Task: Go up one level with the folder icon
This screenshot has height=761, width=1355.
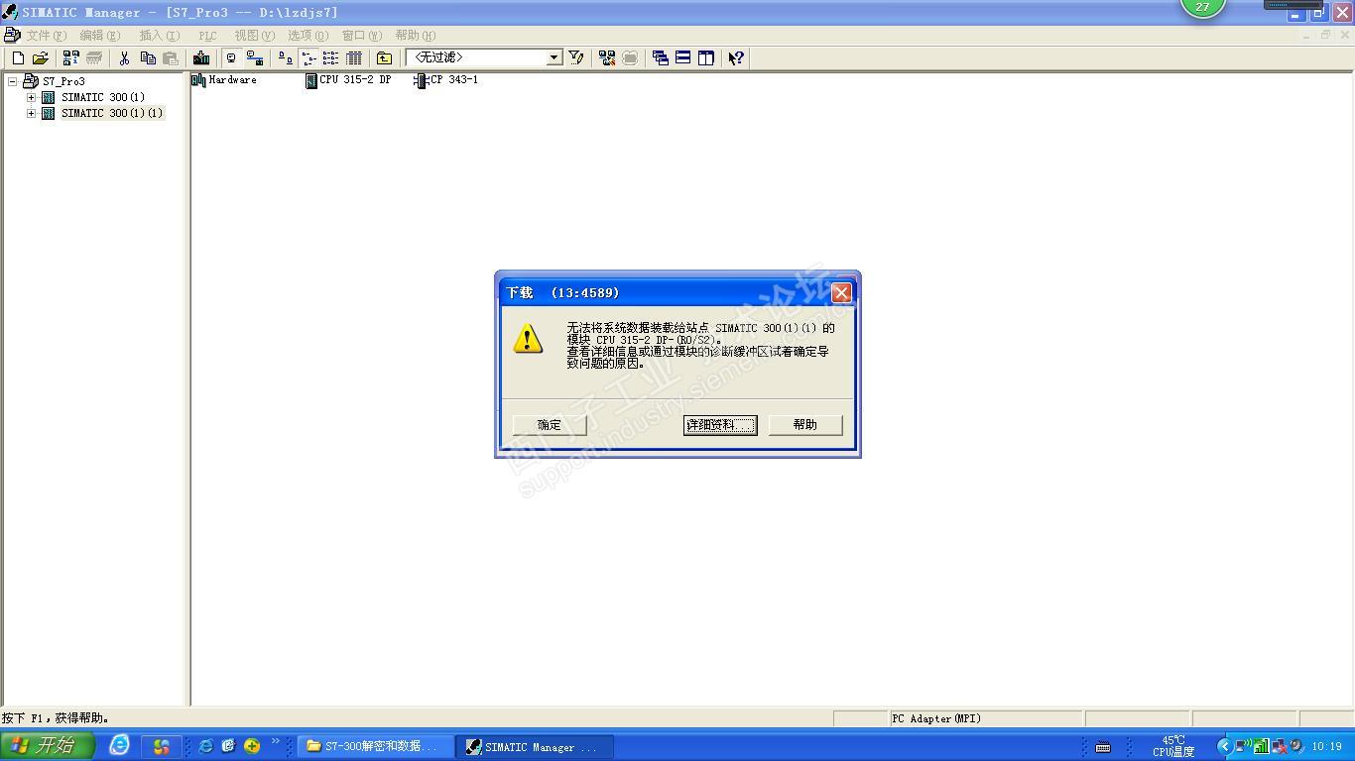Action: click(x=384, y=58)
